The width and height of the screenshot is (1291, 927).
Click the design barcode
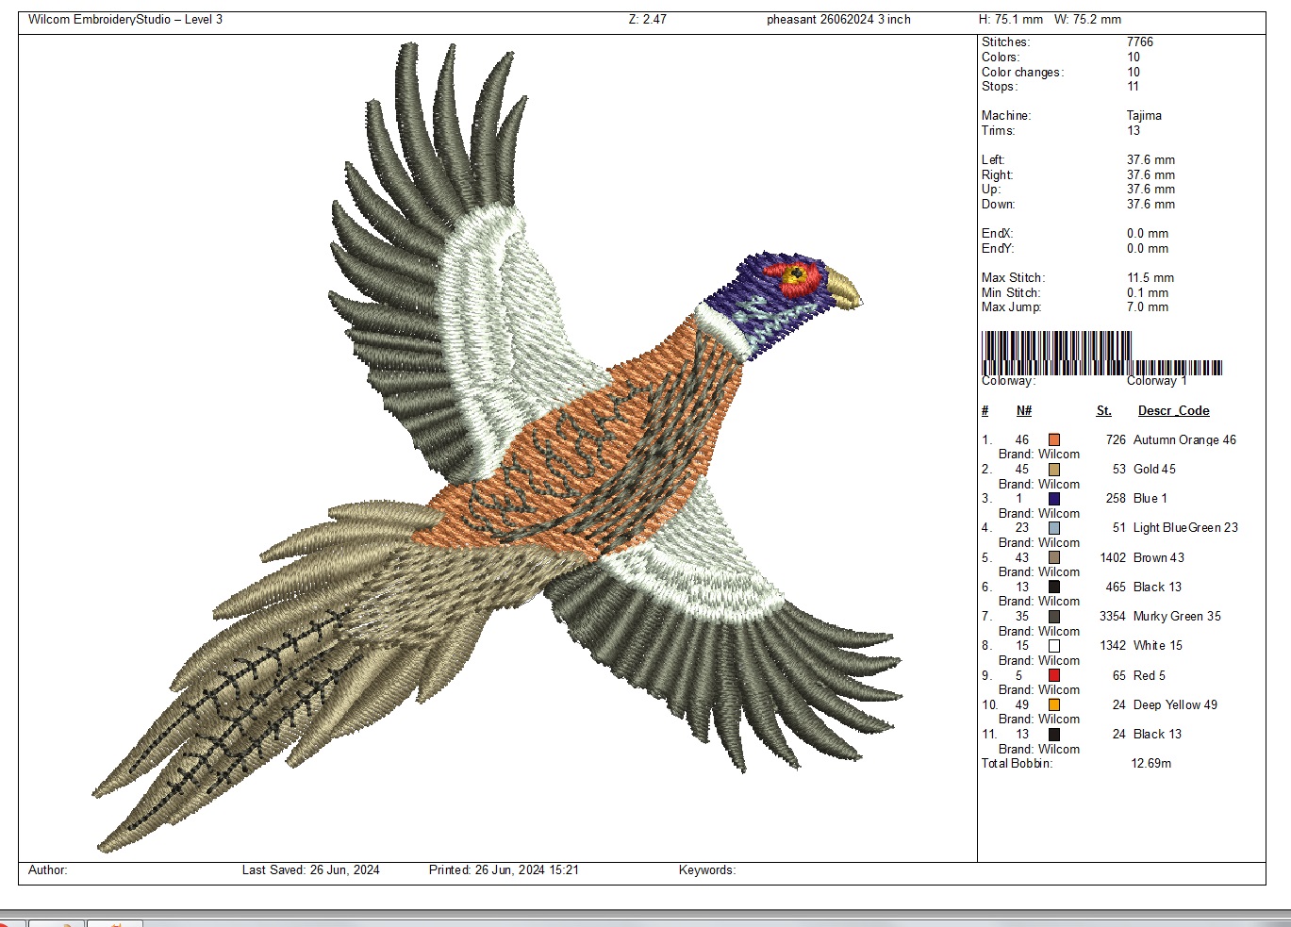coord(1101,354)
